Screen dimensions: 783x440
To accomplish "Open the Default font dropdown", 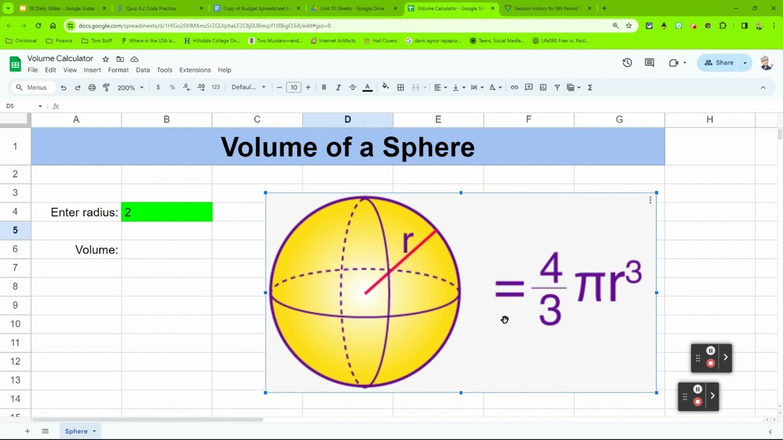I will [x=248, y=87].
